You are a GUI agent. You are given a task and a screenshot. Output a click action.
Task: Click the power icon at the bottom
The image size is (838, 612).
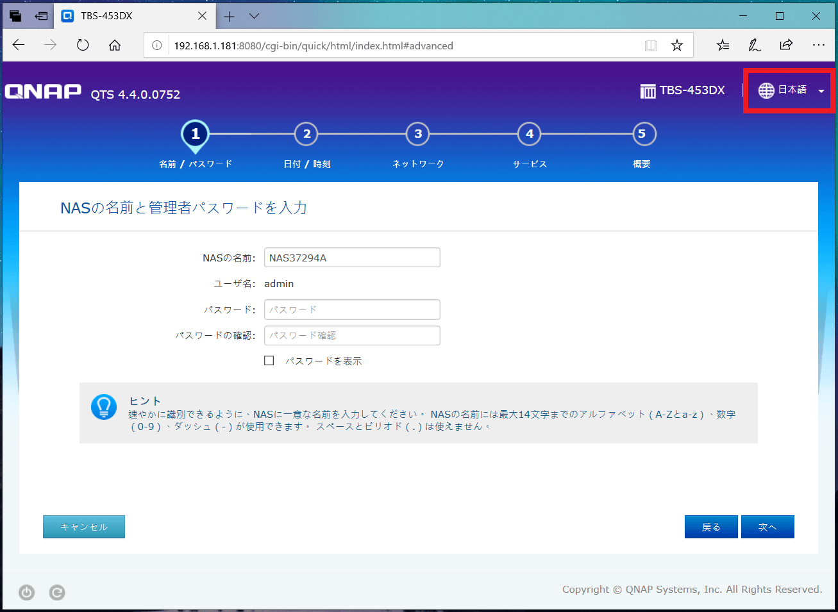pyautogui.click(x=26, y=593)
